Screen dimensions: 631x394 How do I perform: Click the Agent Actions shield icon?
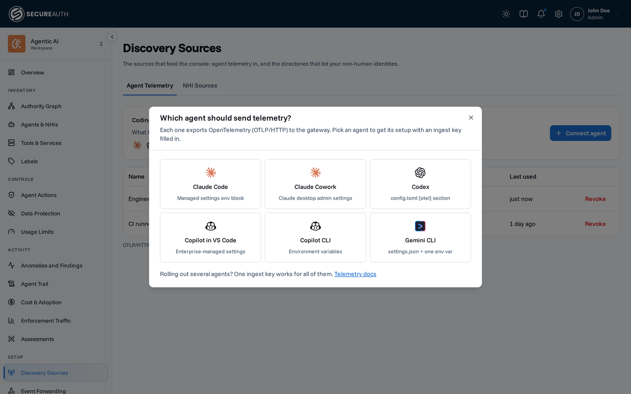pyautogui.click(x=11, y=195)
